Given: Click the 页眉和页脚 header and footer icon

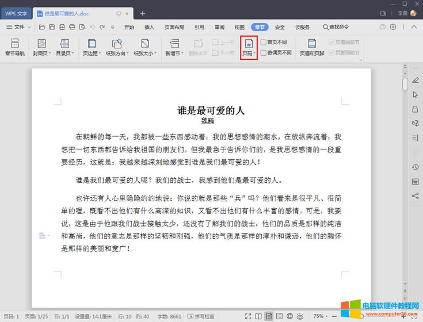Looking at the screenshot, I should (312, 47).
